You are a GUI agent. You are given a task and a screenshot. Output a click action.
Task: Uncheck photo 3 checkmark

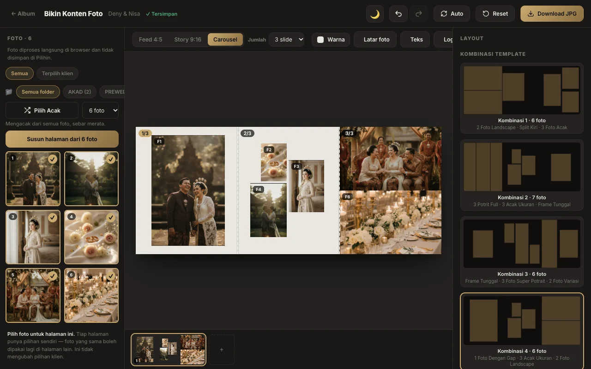pyautogui.click(x=53, y=217)
